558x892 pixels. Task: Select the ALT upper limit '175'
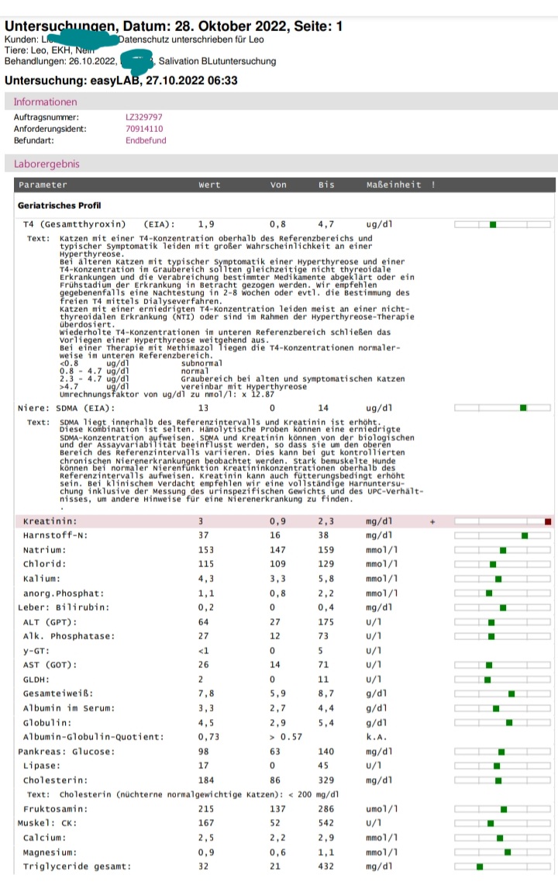pos(325,622)
